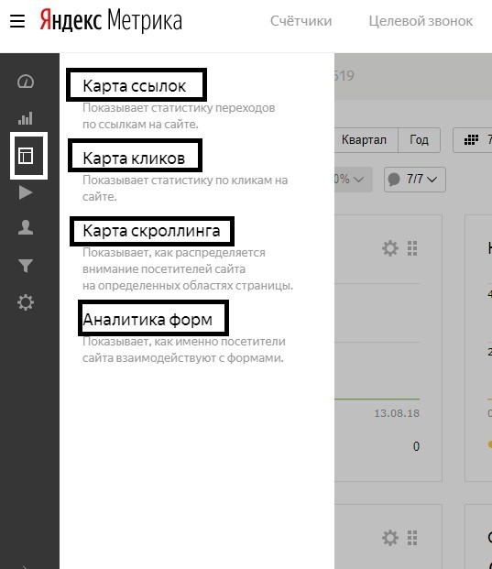492x569 pixels.
Task: Open the hamburger menu icon
Action: 17,21
